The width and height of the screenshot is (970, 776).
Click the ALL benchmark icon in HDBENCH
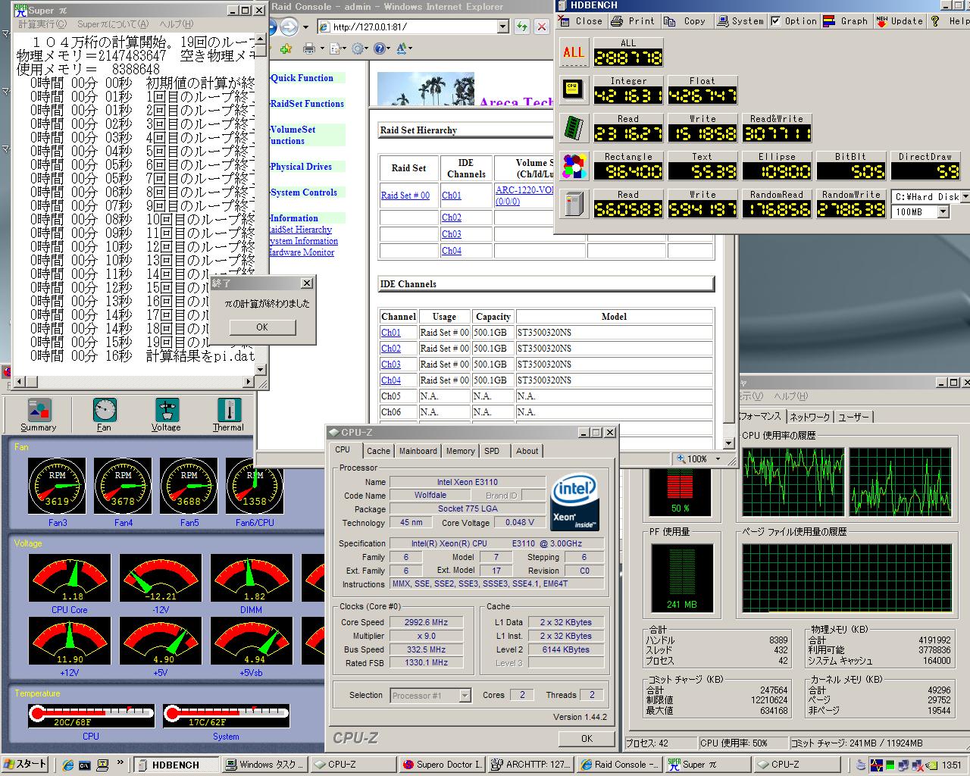coord(573,52)
